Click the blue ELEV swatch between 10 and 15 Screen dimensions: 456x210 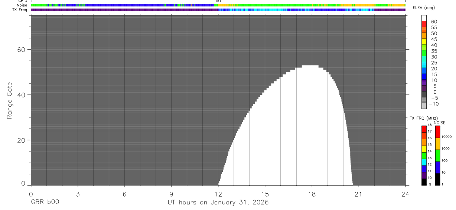click(x=424, y=77)
